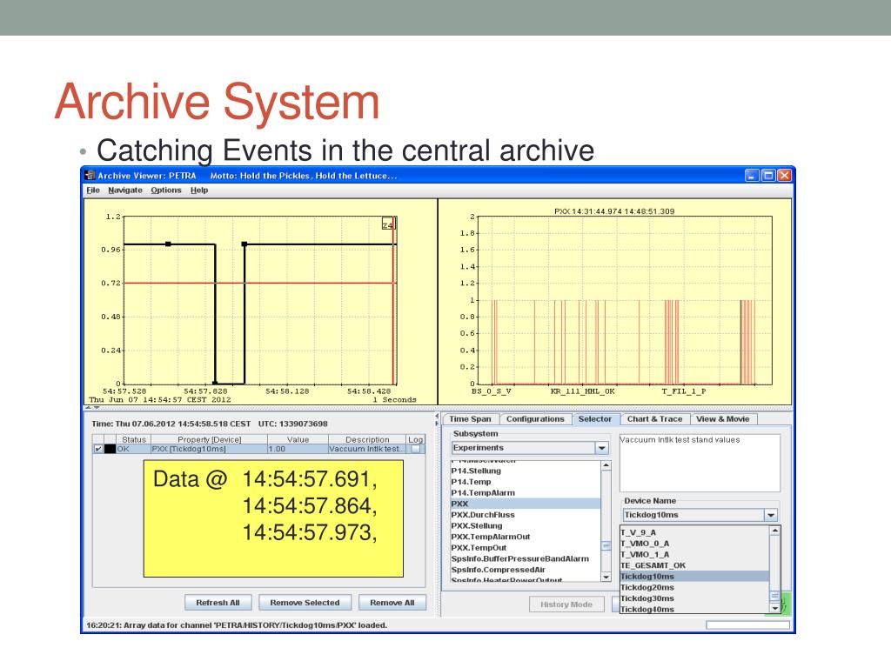
Task: Click the progress bar in the status bar
Action: pyautogui.click(x=747, y=625)
